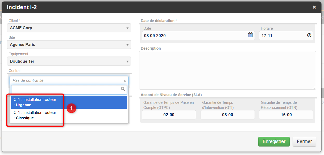The width and height of the screenshot is (324, 155).
Task: Click the Garantie de Temps de Prise en Compte label
Action: tap(169, 105)
